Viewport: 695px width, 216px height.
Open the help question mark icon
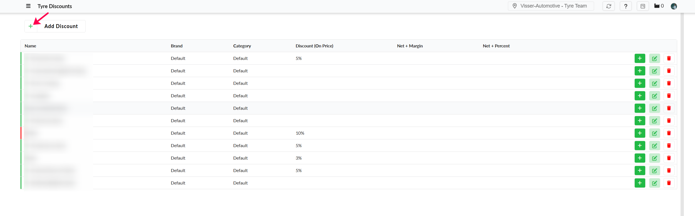625,6
